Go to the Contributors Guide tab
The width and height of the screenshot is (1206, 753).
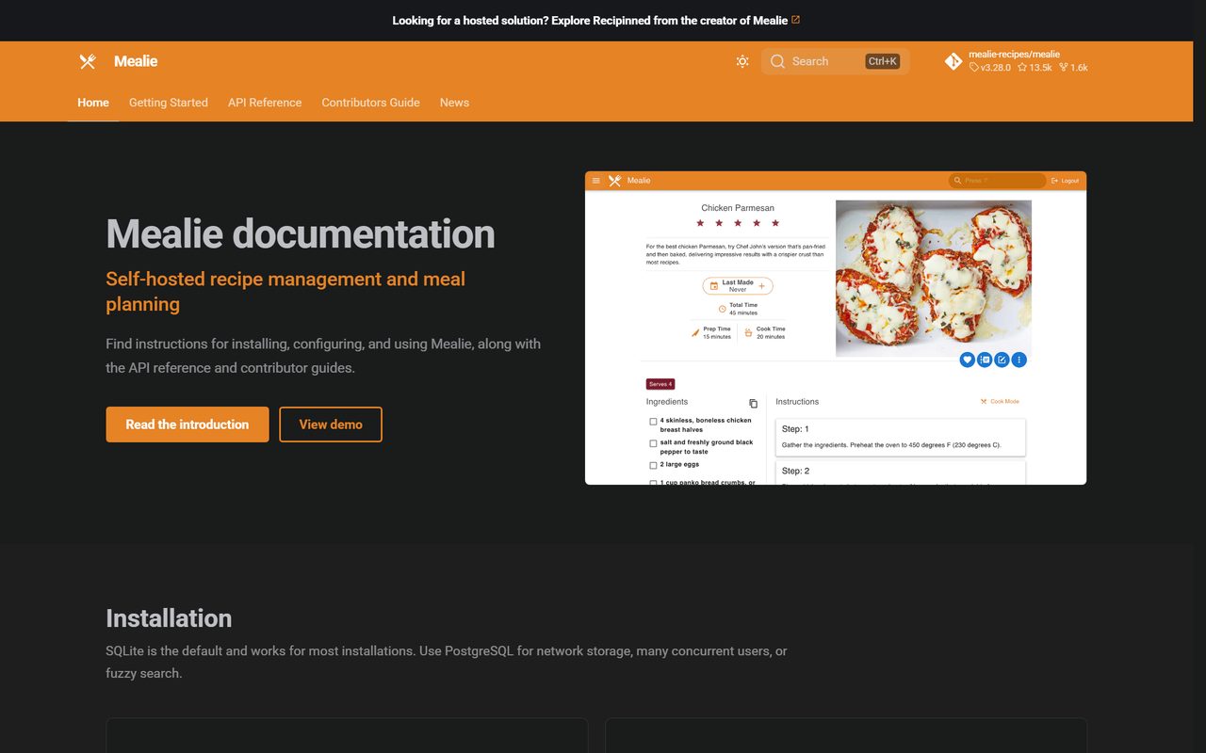(x=370, y=103)
